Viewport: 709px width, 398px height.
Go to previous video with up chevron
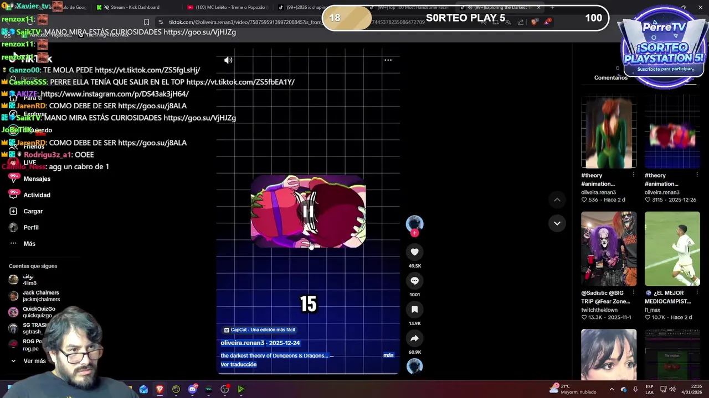[557, 200]
